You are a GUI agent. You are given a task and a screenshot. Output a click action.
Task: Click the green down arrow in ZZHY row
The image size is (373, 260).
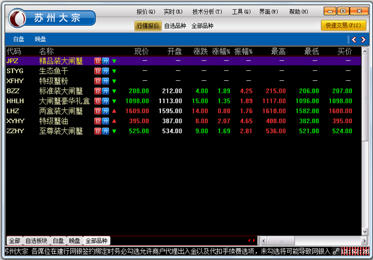pos(114,131)
